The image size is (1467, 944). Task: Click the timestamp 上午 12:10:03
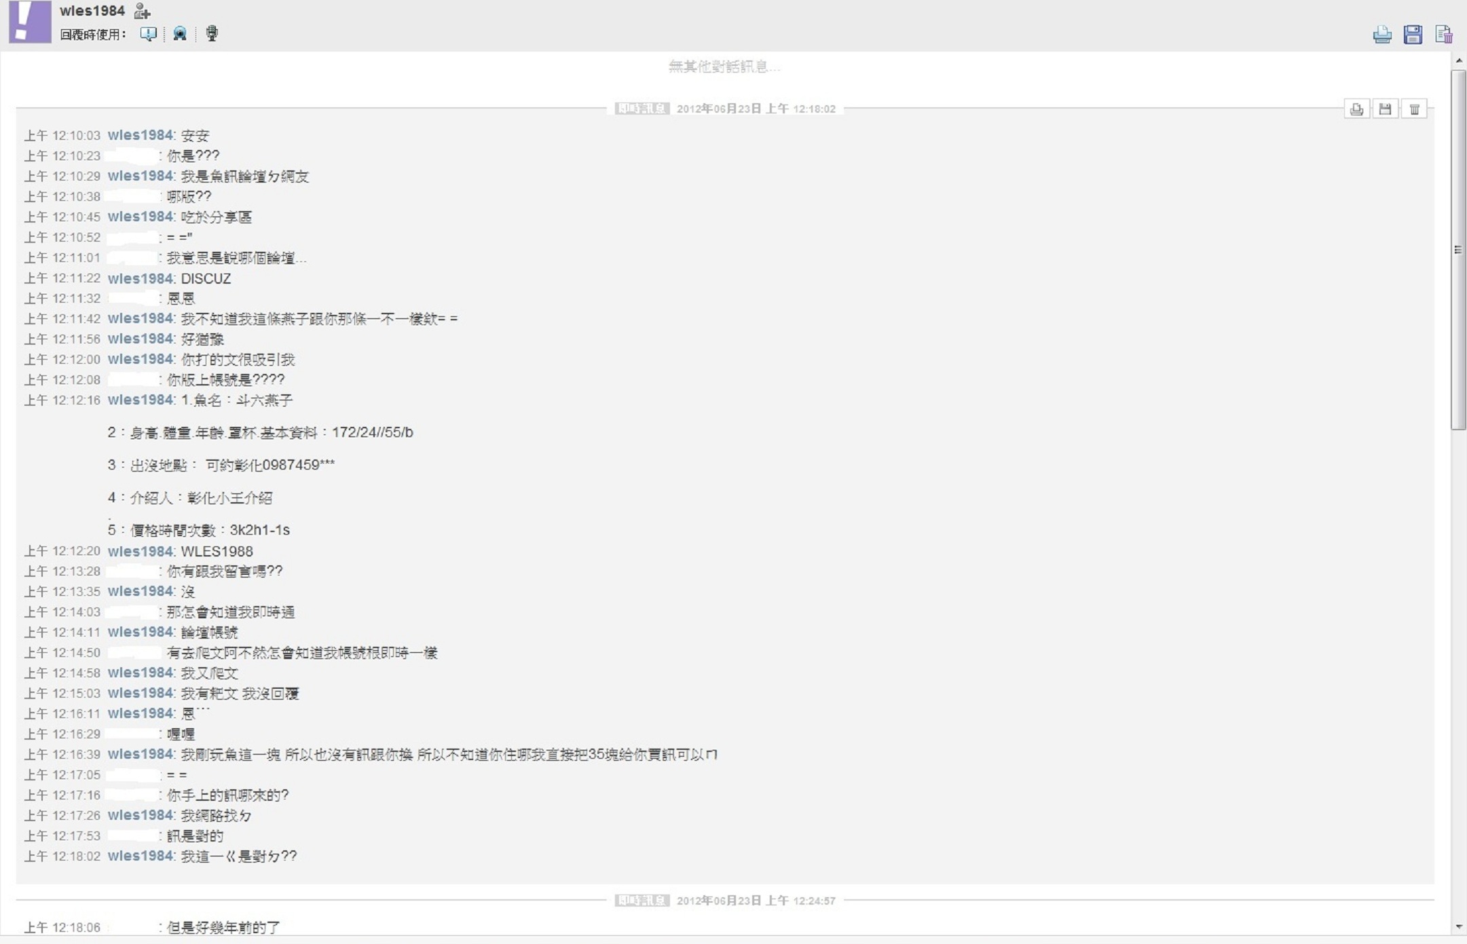click(x=62, y=136)
